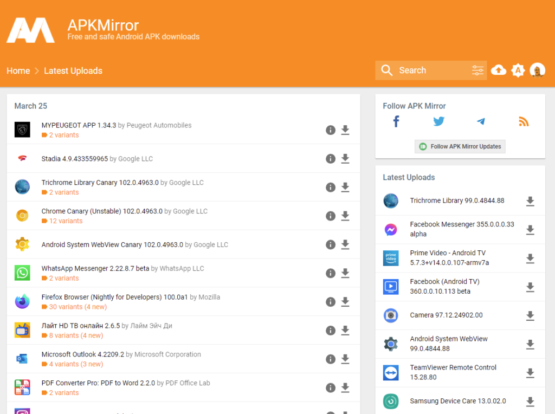555x414 pixels.
Task: Open Android System WebView 99.0.4844.88
Action: (x=449, y=344)
